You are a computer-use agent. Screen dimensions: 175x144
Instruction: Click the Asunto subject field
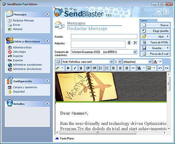[x=104, y=36]
